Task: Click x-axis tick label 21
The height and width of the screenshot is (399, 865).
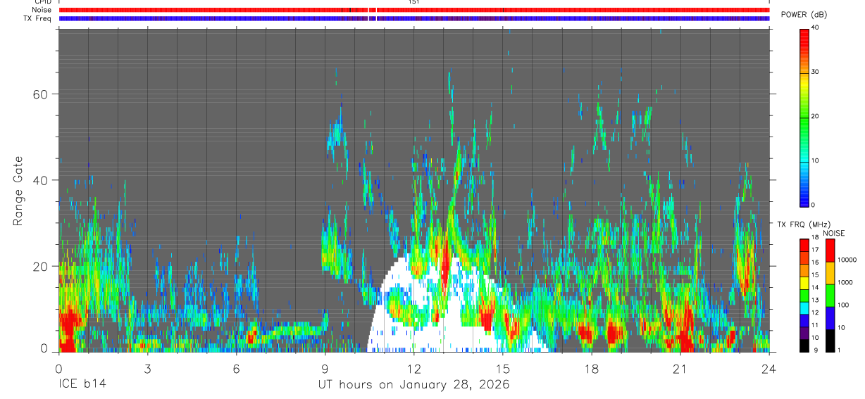Action: pyautogui.click(x=680, y=369)
